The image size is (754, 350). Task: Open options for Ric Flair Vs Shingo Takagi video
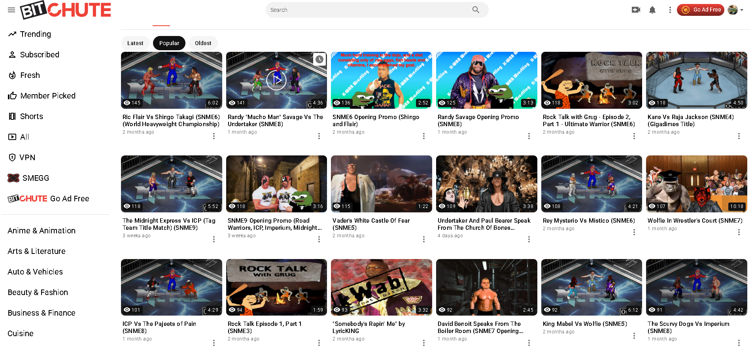tap(214, 136)
